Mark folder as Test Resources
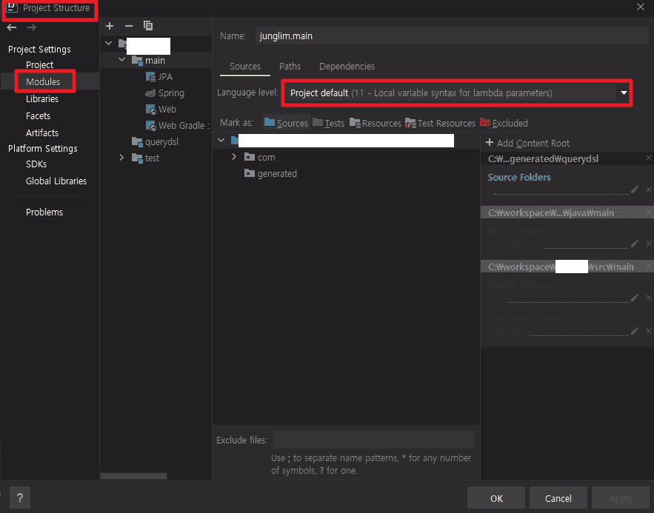Viewport: 654px width, 513px height. [x=440, y=123]
